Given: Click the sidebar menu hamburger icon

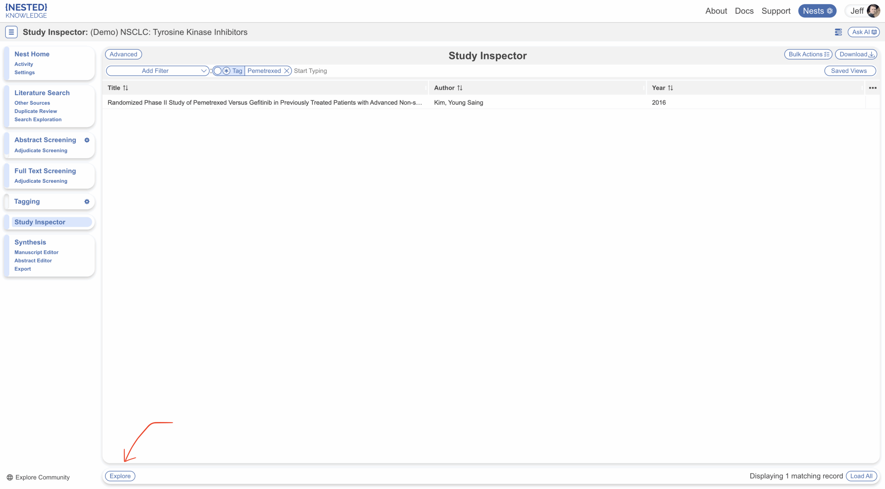Looking at the screenshot, I should click(x=11, y=32).
